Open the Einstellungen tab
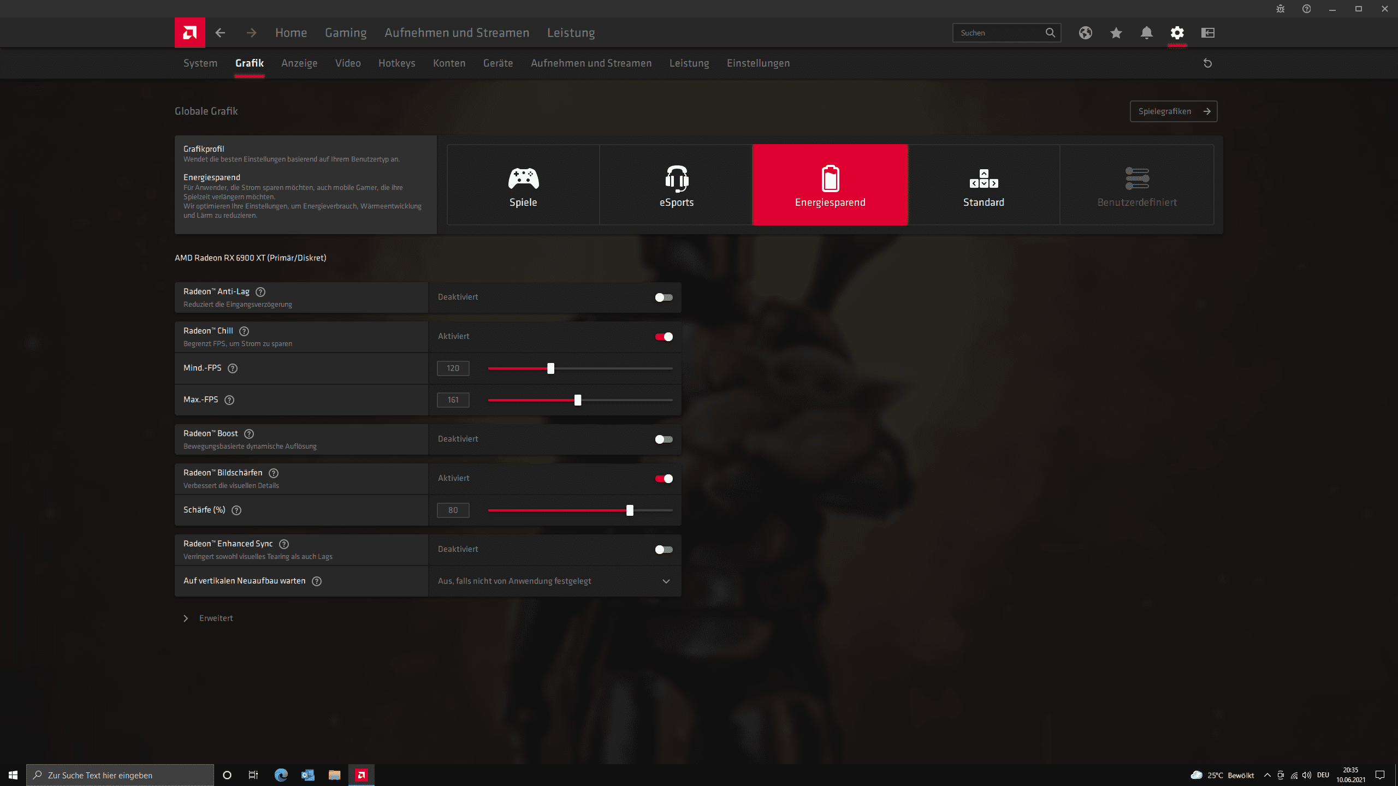1398x786 pixels. pos(758,63)
